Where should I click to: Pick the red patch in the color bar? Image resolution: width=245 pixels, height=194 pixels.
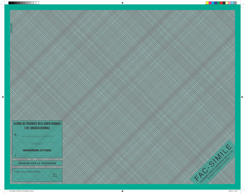coord(221,3)
